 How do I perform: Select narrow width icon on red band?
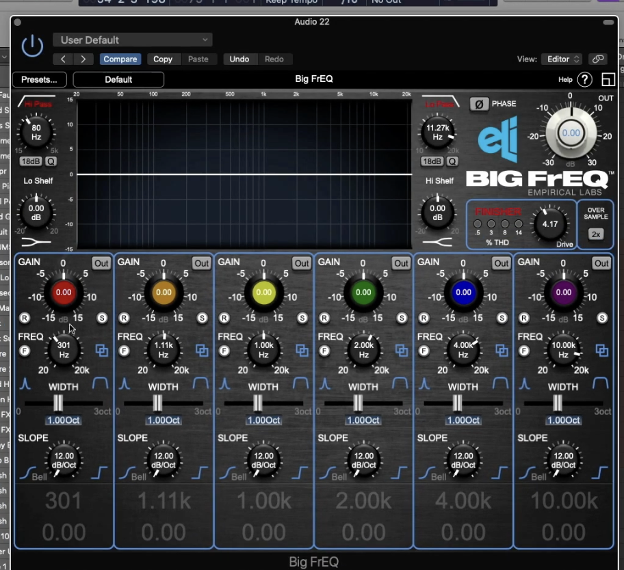25,383
